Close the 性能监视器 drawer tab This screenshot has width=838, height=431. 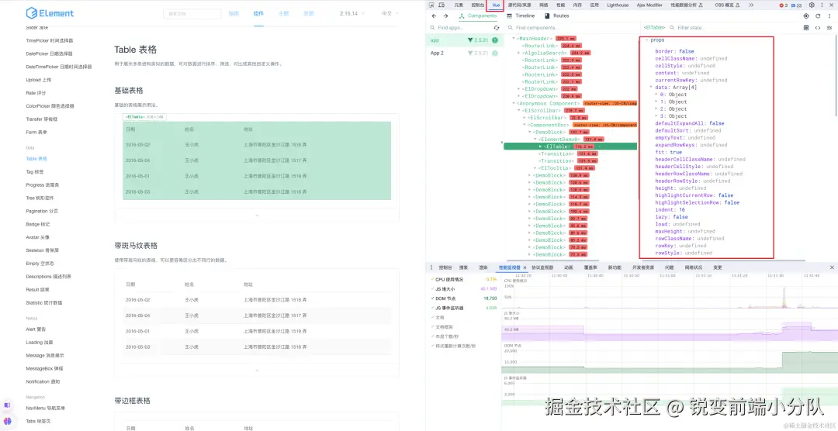click(525, 267)
